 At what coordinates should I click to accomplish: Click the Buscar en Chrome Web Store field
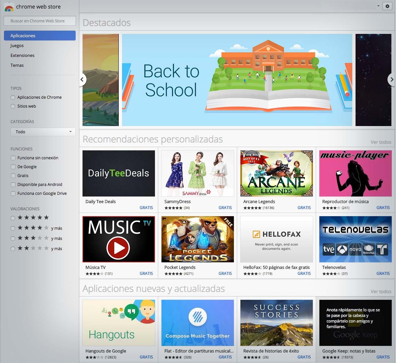[39, 21]
